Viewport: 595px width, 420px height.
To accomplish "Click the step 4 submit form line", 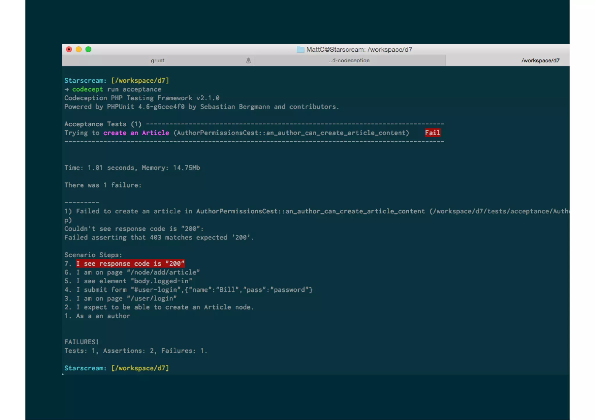I will pyautogui.click(x=188, y=290).
